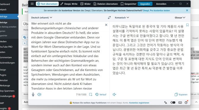Play source text with speaker icon
199x110 pixels.
click(39, 94)
